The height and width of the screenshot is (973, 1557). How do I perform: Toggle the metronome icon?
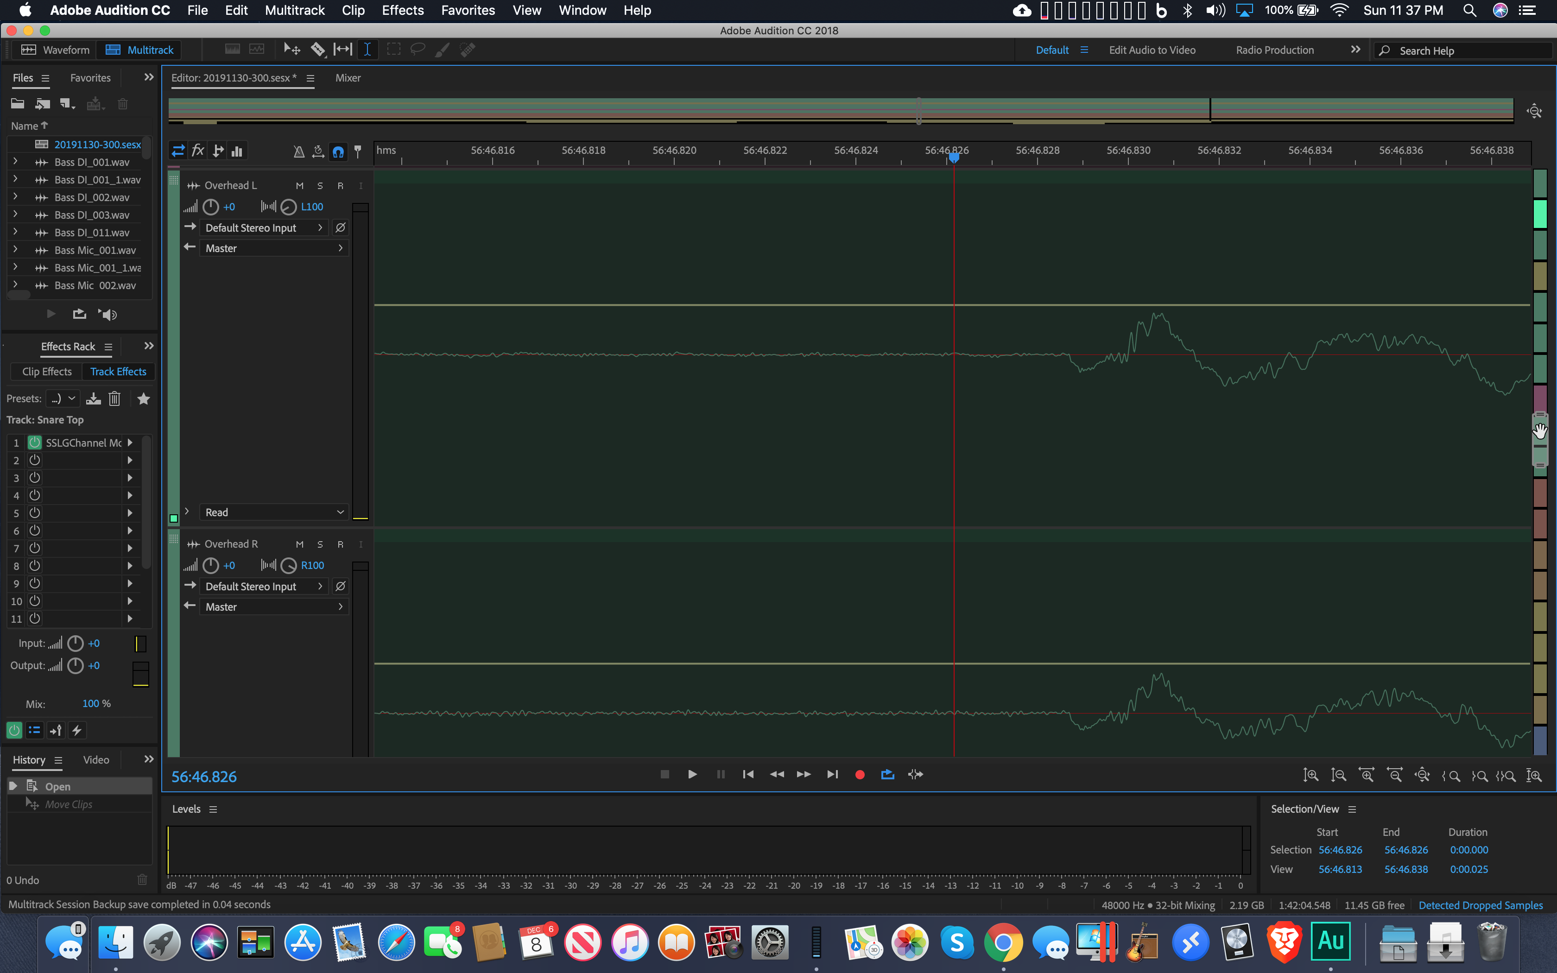click(x=298, y=151)
